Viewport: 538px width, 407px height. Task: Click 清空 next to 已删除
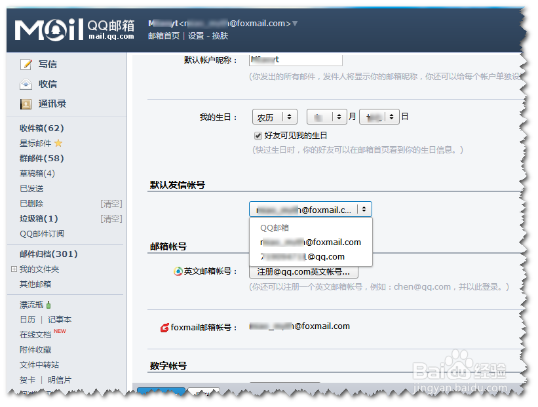point(111,203)
